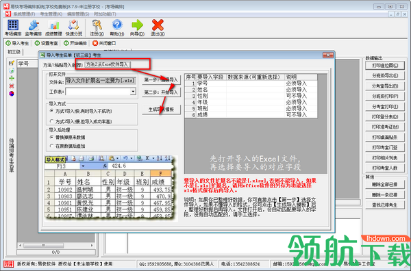Image resolution: width=411 pixels, height=271 pixels.
Task: Click 打印准考证(M) button
Action: coord(385,127)
